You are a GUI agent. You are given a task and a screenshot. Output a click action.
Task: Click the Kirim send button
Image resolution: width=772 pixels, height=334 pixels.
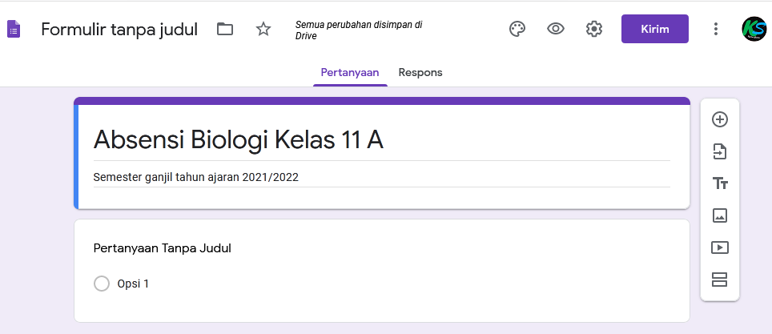coord(655,29)
